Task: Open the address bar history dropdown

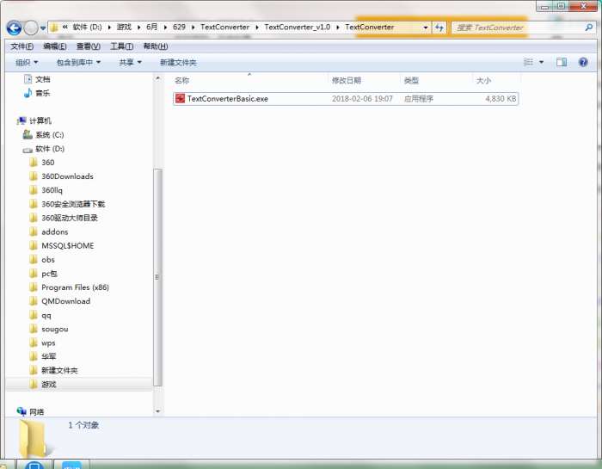Action: tap(426, 28)
